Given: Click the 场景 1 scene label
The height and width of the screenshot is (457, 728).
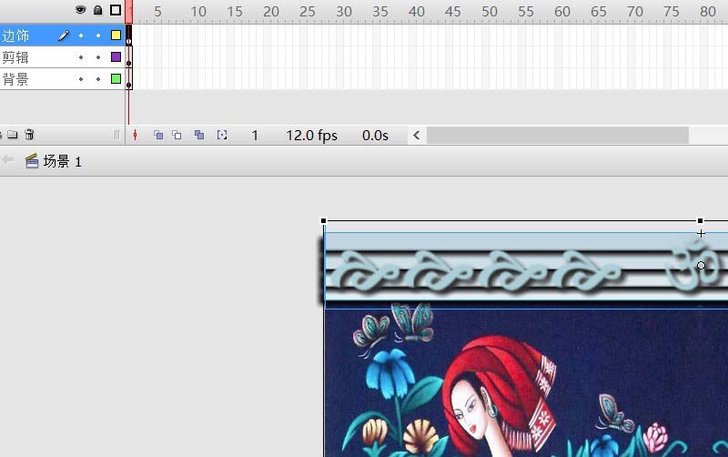Looking at the screenshot, I should click(x=63, y=161).
